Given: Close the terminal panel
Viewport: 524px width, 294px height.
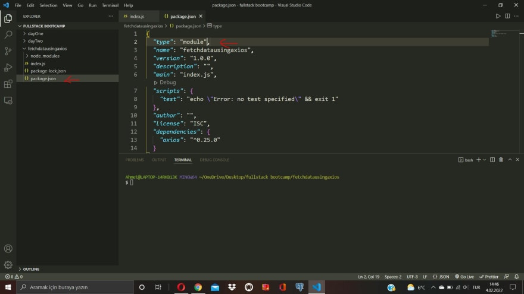Looking at the screenshot, I should coord(517,160).
